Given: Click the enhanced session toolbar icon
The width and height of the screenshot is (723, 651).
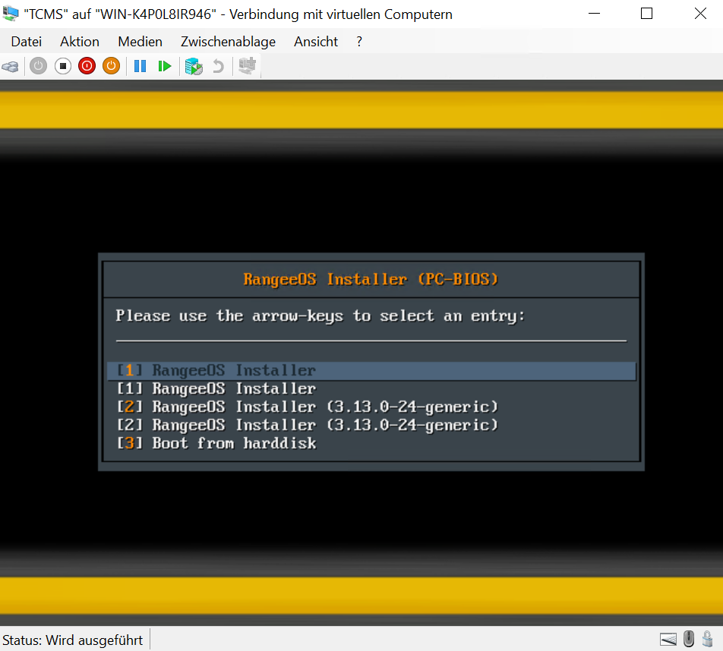Looking at the screenshot, I should [247, 66].
